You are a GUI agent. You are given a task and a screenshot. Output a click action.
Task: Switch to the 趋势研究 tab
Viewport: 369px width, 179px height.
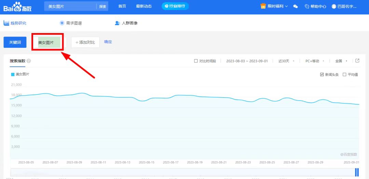(x=15, y=23)
